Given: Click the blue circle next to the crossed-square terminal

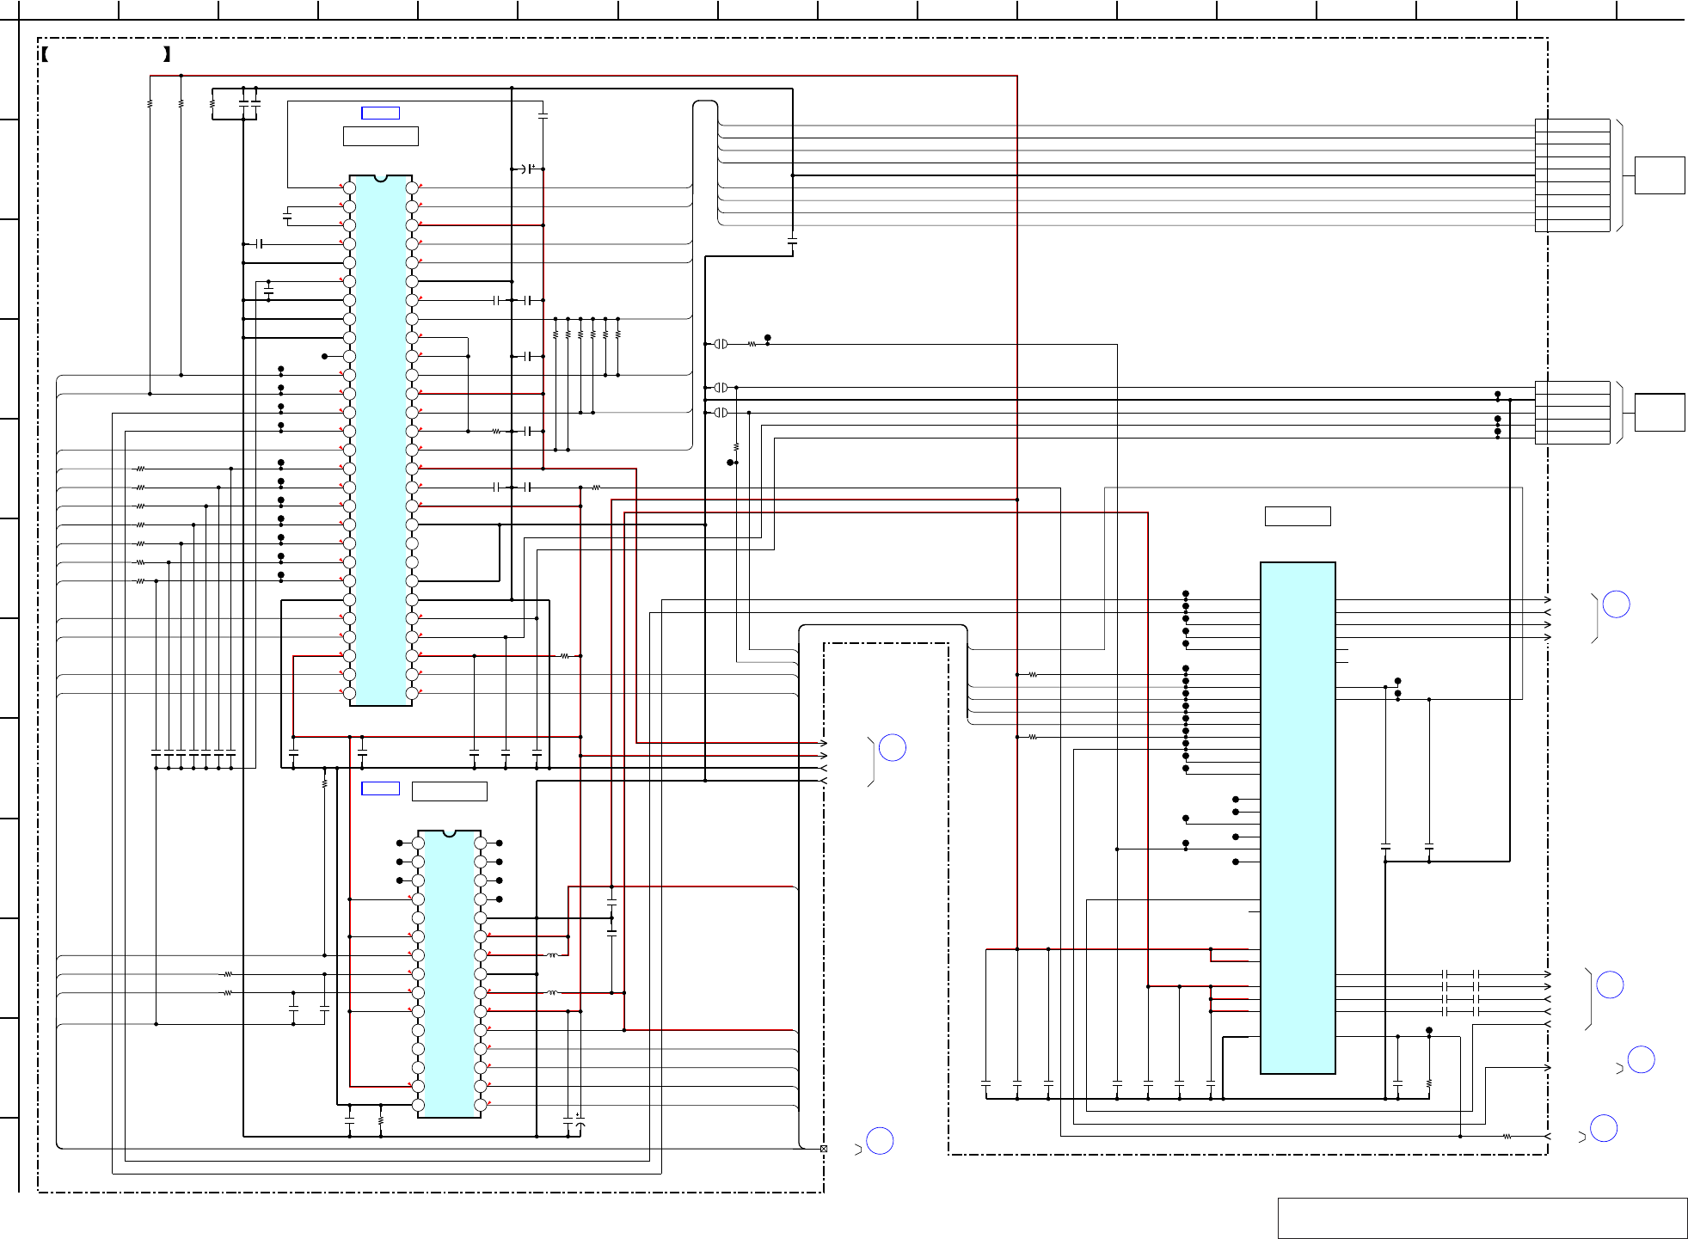Looking at the screenshot, I should point(880,1141).
